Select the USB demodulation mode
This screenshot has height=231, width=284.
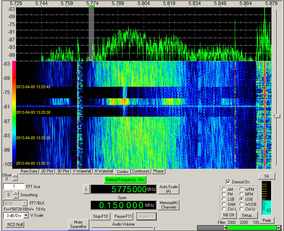242,199
